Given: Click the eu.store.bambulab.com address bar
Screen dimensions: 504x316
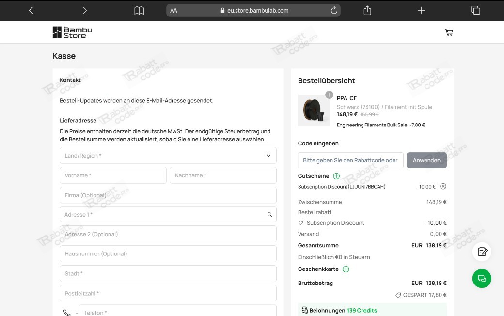Looking at the screenshot, I should pos(253,10).
